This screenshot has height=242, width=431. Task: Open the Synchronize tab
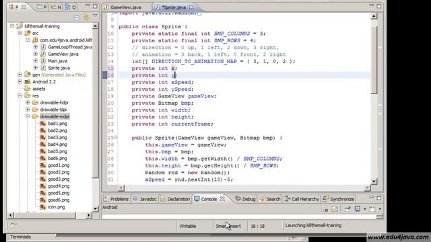click(x=339, y=199)
